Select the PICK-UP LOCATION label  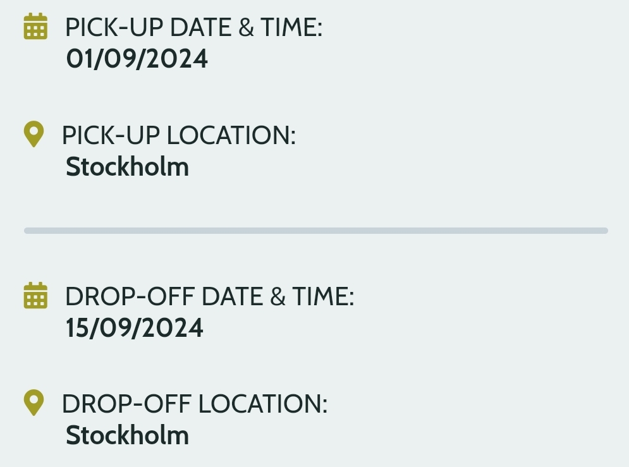tap(178, 135)
